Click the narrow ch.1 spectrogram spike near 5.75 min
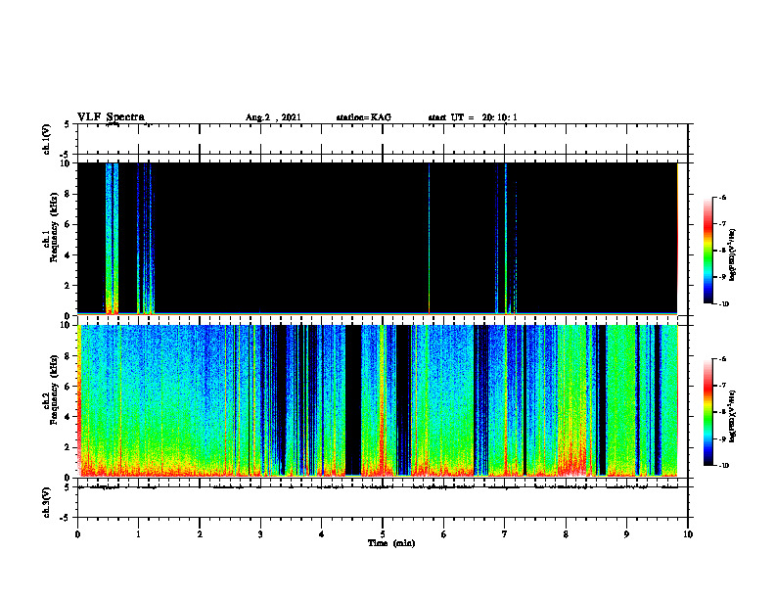775x599 pixels. click(x=429, y=239)
